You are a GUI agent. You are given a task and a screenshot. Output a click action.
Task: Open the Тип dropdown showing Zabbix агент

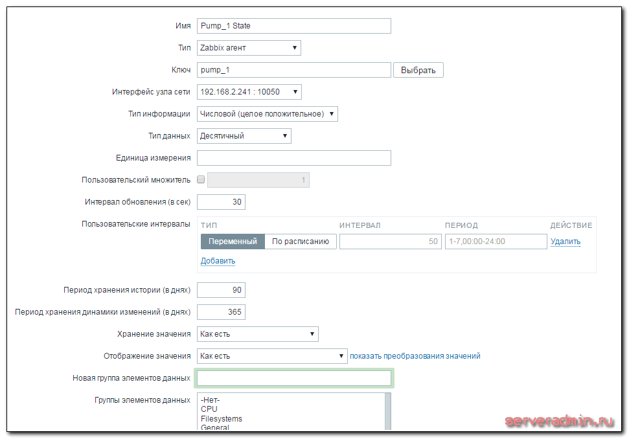pos(249,48)
